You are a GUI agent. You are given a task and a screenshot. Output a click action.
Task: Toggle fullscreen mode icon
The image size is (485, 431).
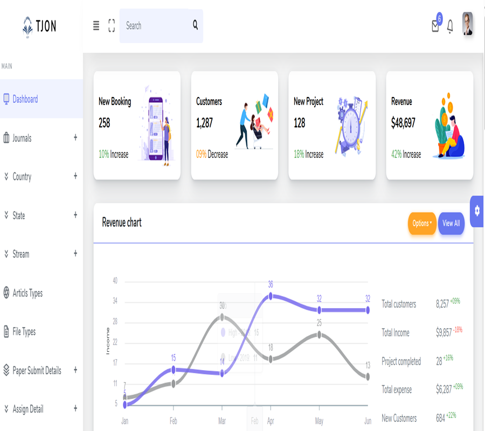click(112, 25)
